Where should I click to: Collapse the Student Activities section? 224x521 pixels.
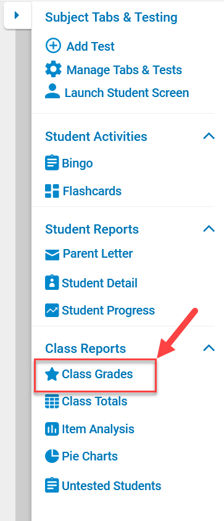pyautogui.click(x=209, y=136)
